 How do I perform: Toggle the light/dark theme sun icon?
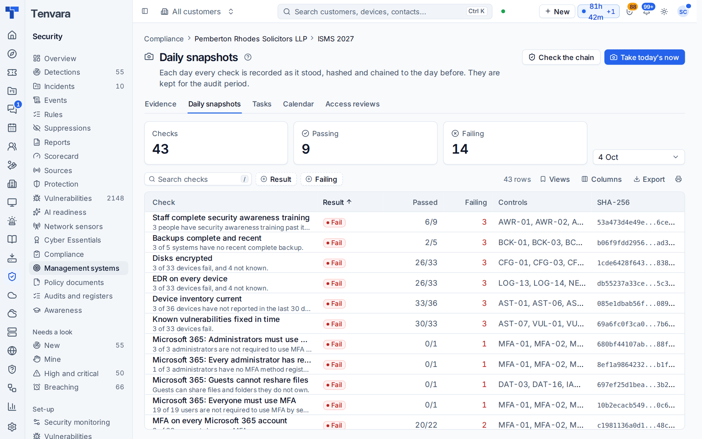(664, 12)
